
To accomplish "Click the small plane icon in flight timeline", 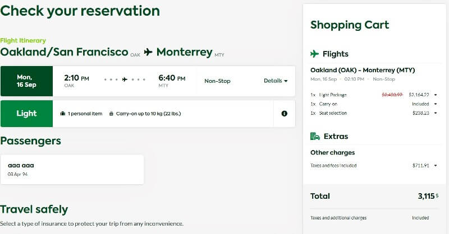I will point(125,79).
